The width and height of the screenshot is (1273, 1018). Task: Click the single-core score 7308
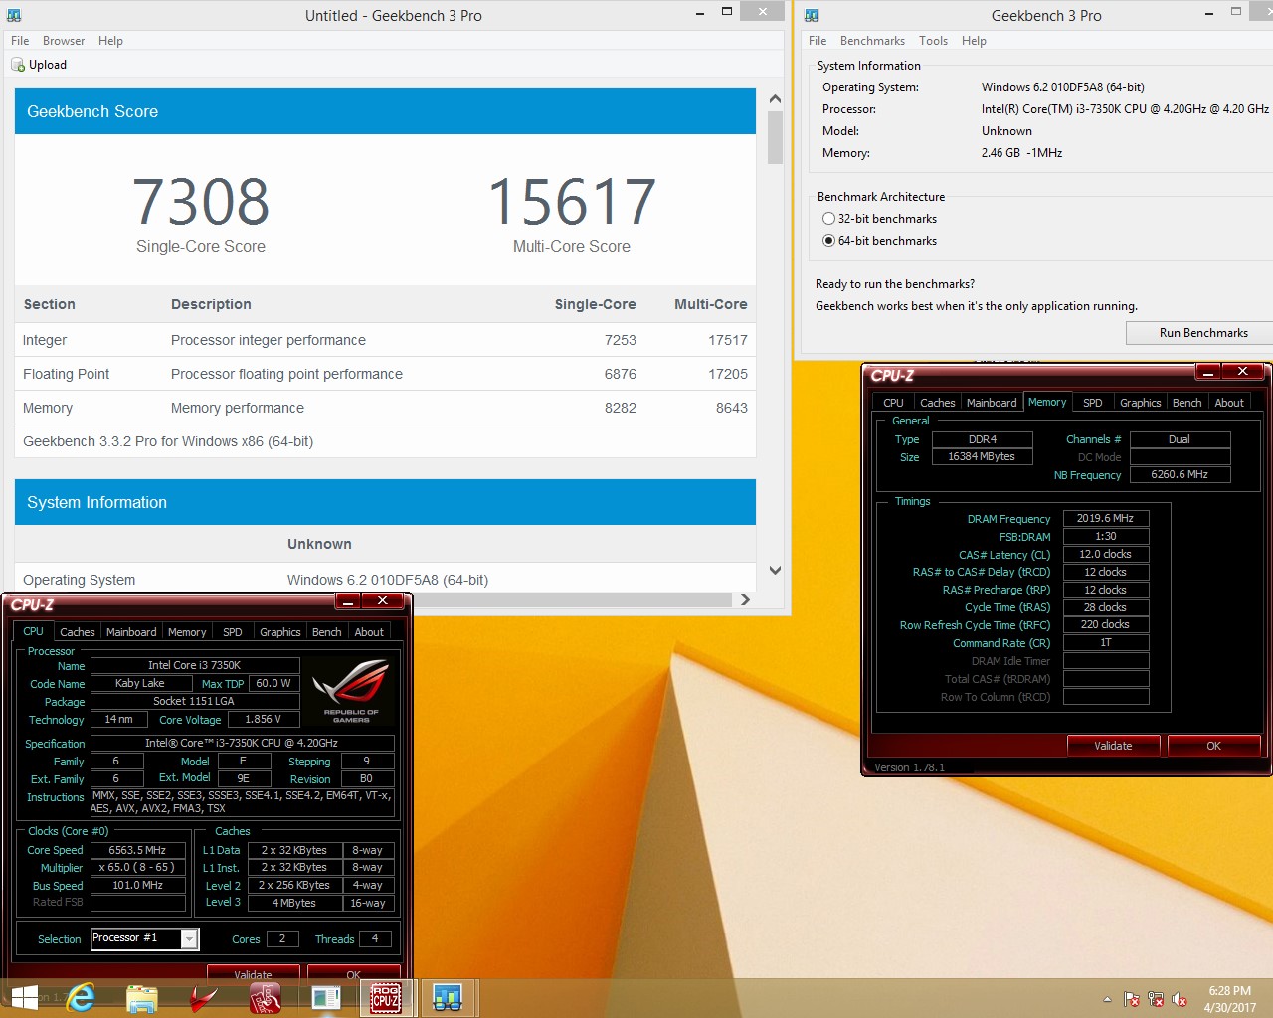click(x=201, y=202)
